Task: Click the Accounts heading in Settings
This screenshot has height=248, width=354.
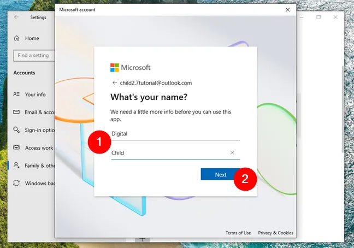Action: point(24,73)
